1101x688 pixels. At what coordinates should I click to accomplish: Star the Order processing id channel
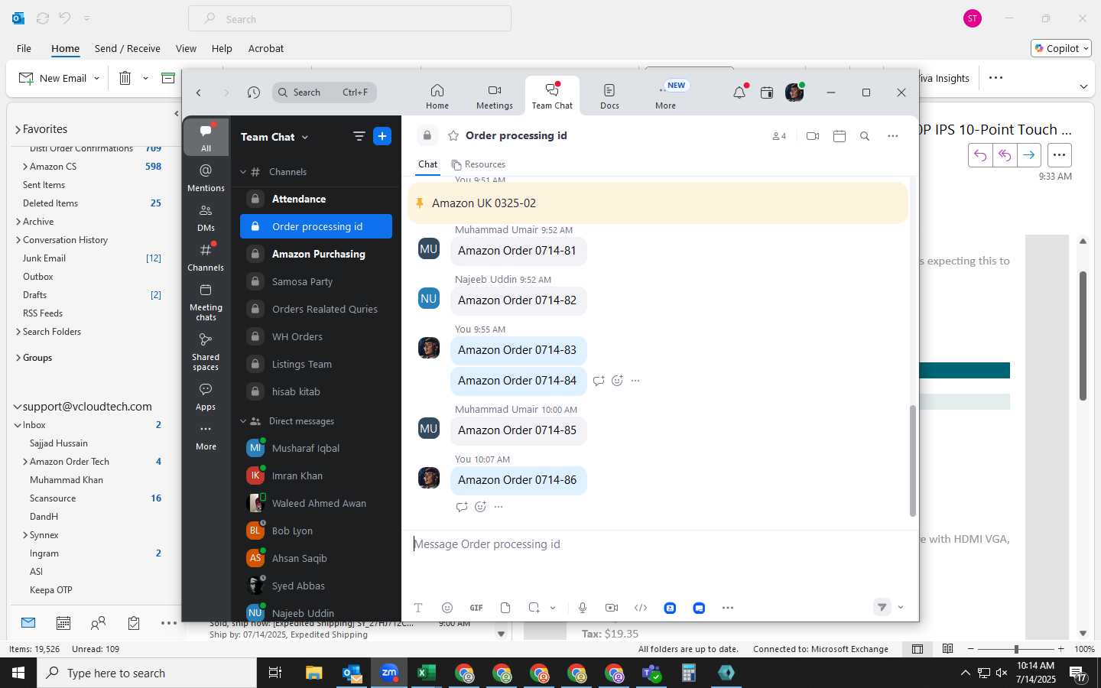click(x=453, y=135)
